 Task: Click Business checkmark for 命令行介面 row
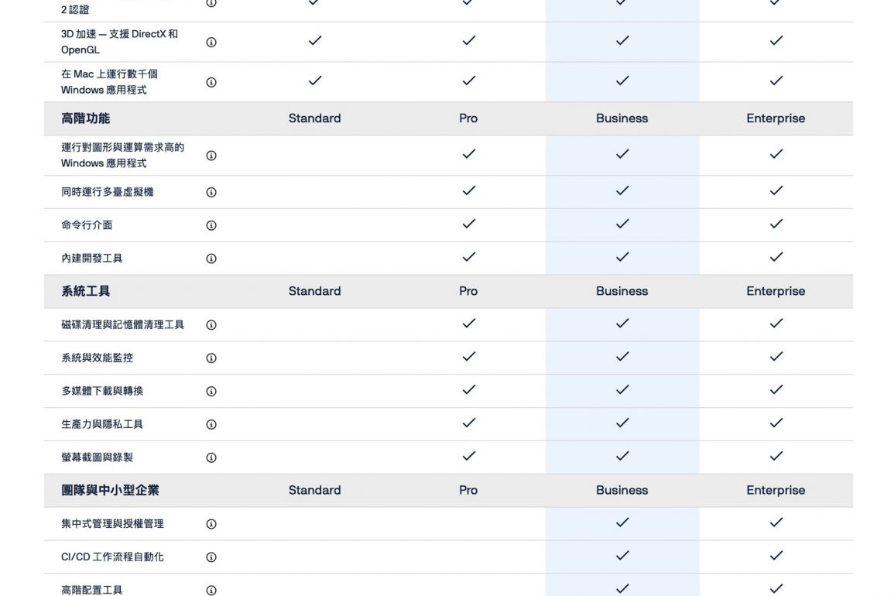(622, 224)
